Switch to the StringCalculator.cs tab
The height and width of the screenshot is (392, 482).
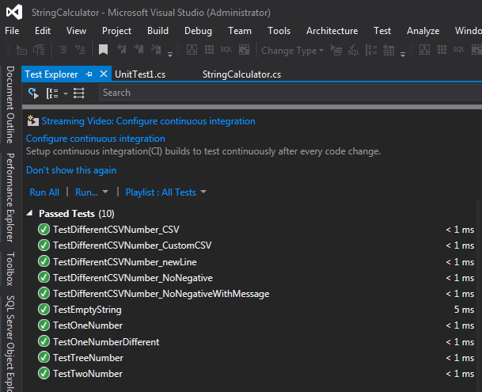click(241, 74)
